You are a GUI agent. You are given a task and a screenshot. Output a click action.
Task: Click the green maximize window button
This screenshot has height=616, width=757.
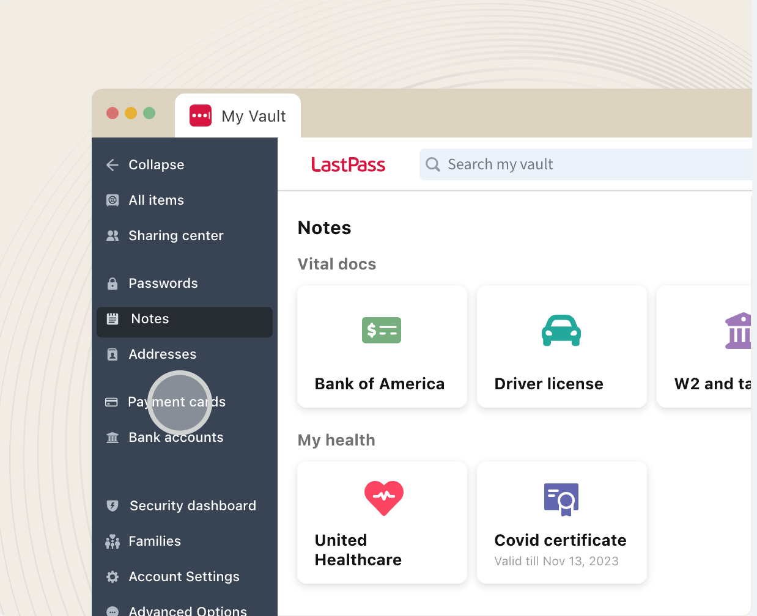149,113
